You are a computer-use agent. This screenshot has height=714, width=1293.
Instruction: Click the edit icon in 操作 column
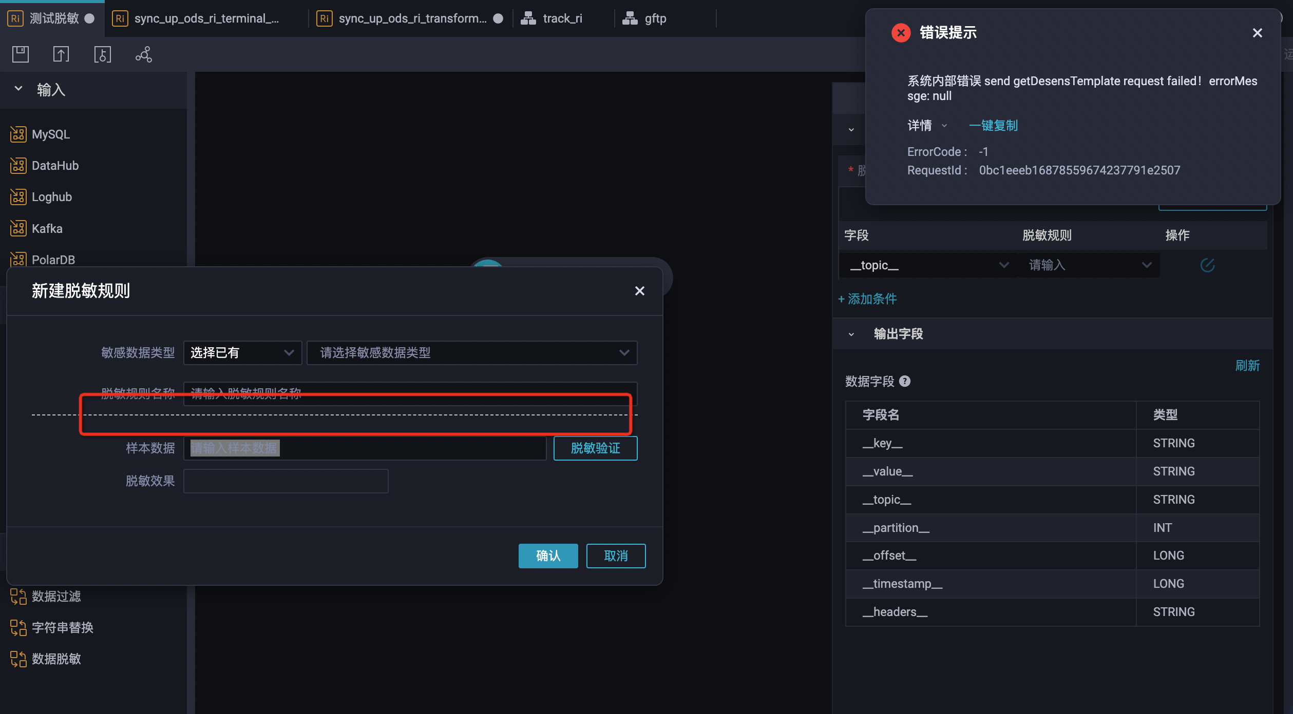1207,265
